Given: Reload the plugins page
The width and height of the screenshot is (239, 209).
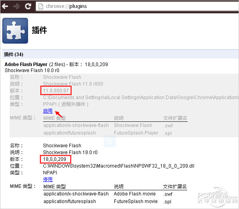Looking at the screenshot, I should click(28, 6).
